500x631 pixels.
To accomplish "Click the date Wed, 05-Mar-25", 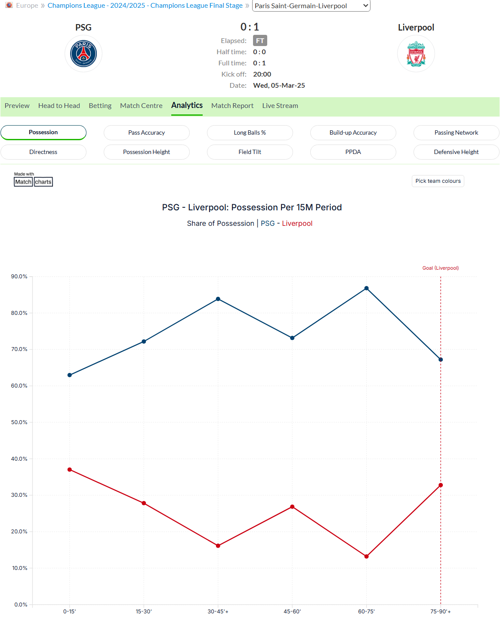I will tap(279, 86).
